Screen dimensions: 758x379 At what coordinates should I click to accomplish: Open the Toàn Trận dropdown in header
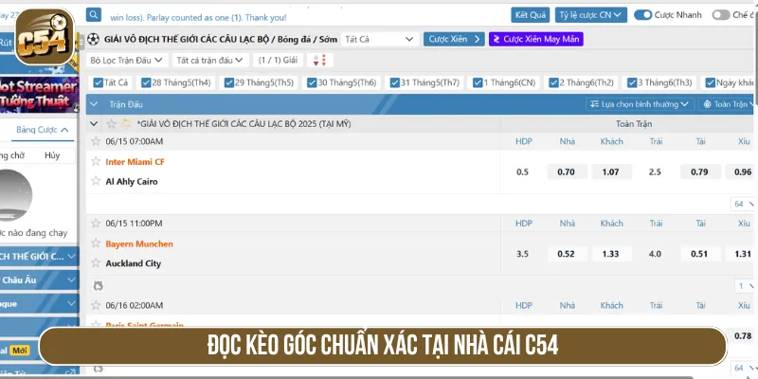click(728, 104)
